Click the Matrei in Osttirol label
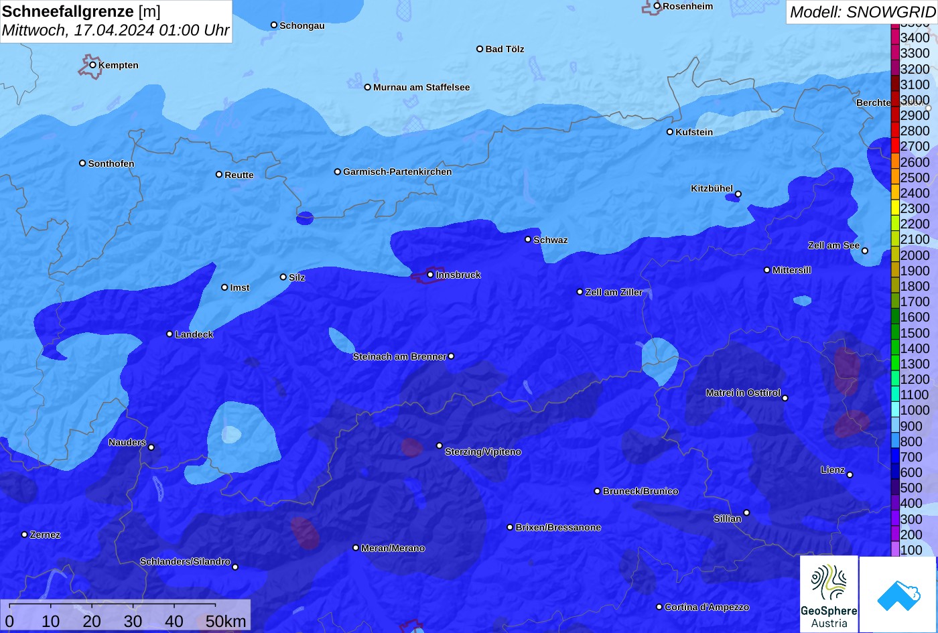This screenshot has width=938, height=633. click(743, 393)
